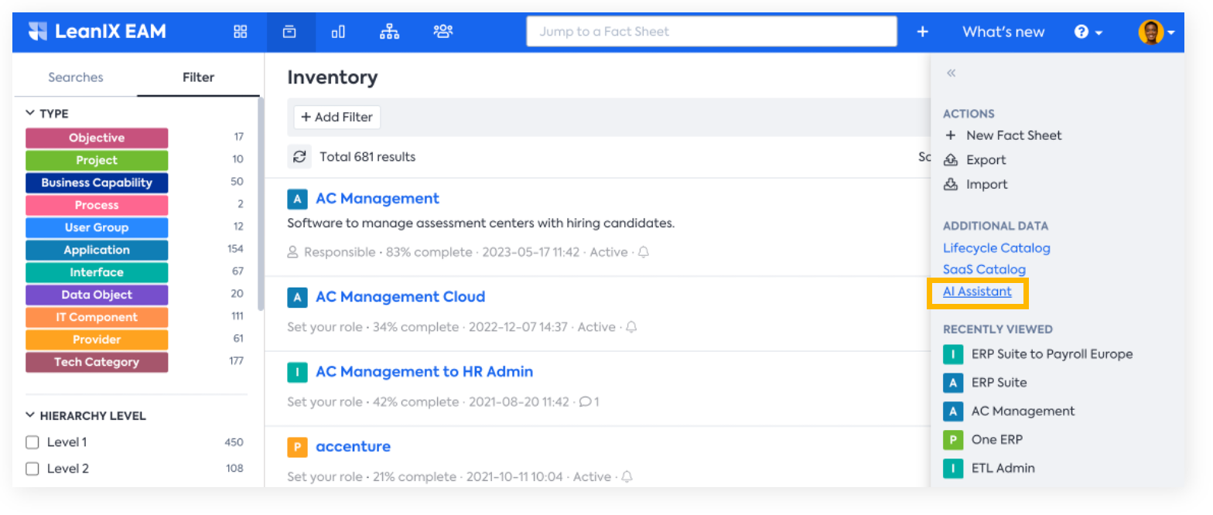Filter by IT Component type

coord(97,318)
